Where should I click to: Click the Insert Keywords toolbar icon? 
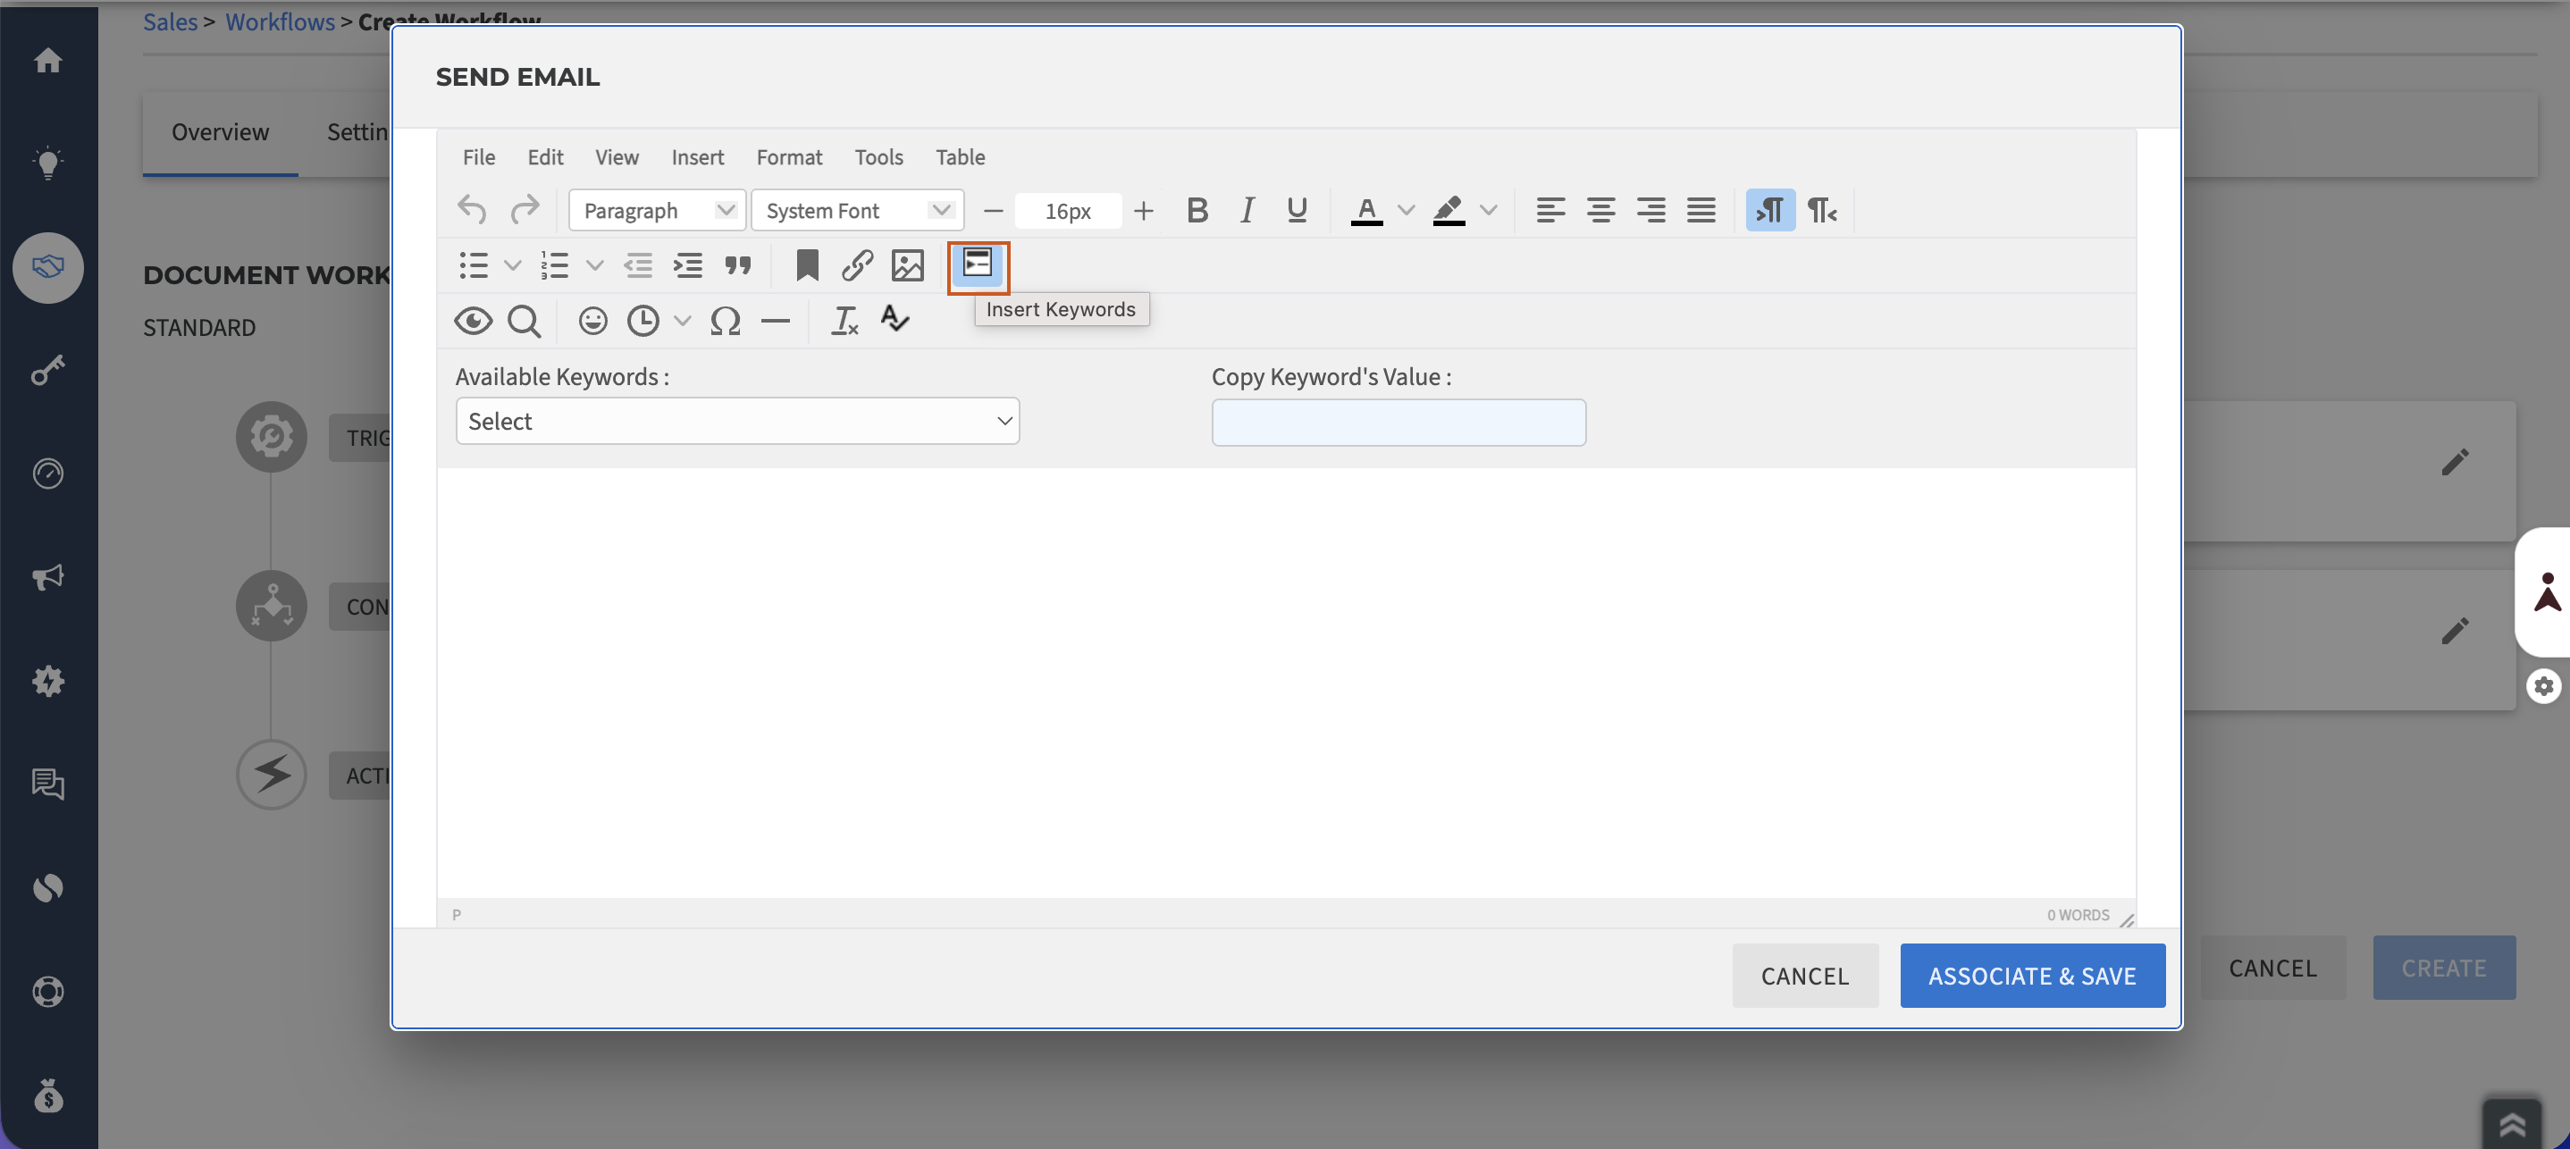[978, 265]
